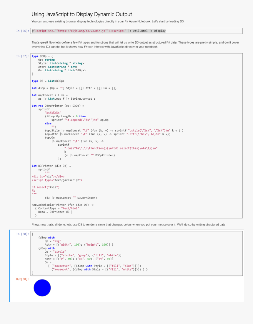Screen dimensions: 253x324
Task: Click the '<div id="viz"></div>' line
Action: [x=48, y=177]
